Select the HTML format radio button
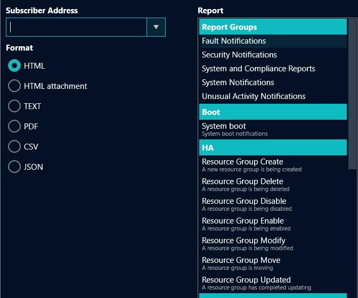This screenshot has height=298, width=358. pyautogui.click(x=14, y=66)
